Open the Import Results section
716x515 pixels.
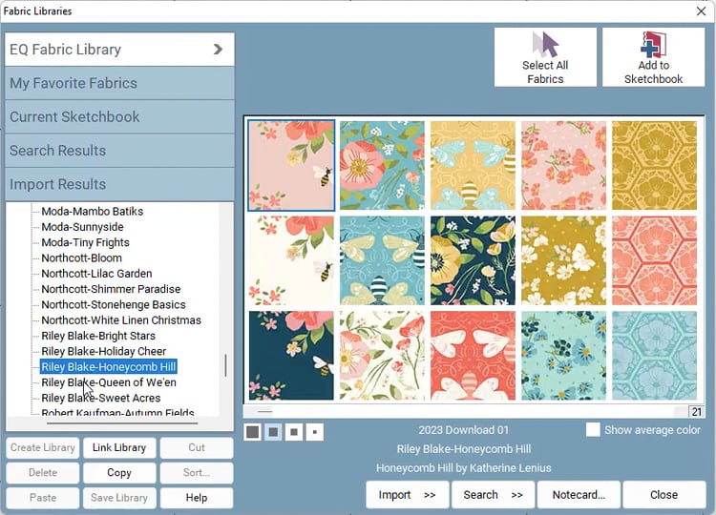click(x=119, y=184)
